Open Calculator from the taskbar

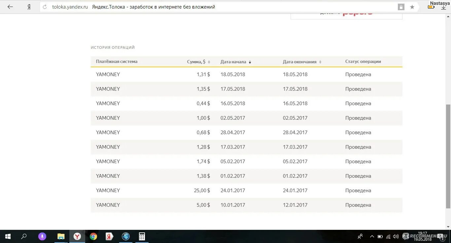coord(142,236)
